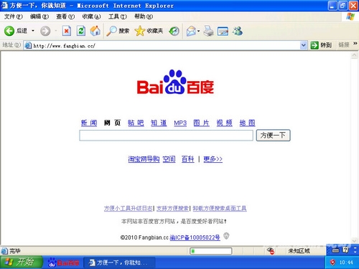Viewport: 359px width, 269px height.
Task: Click the 更多>> link
Action: pyautogui.click(x=213, y=159)
